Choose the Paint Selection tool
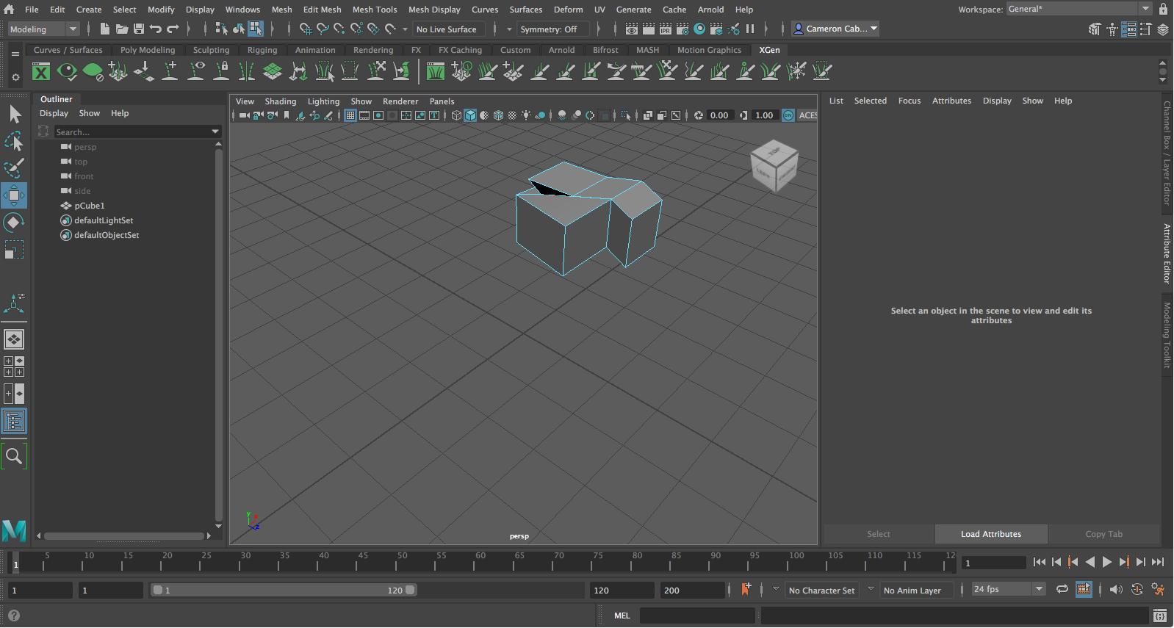1174x628 pixels. [x=15, y=168]
